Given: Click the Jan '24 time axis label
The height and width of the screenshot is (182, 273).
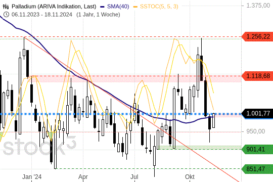Looking at the screenshot, I should 32,177.
